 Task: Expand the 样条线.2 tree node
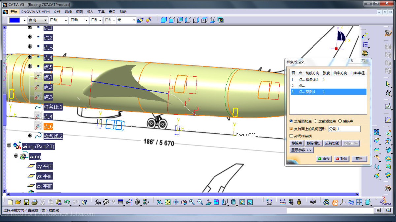30,136
